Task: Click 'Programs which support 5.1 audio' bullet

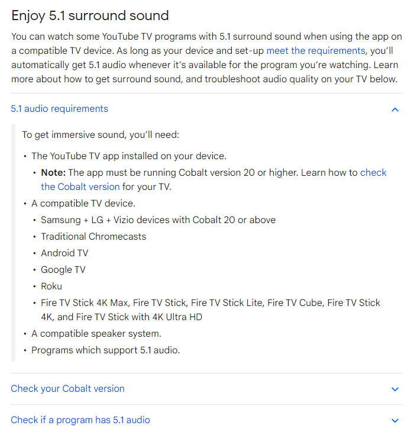Action: click(106, 350)
